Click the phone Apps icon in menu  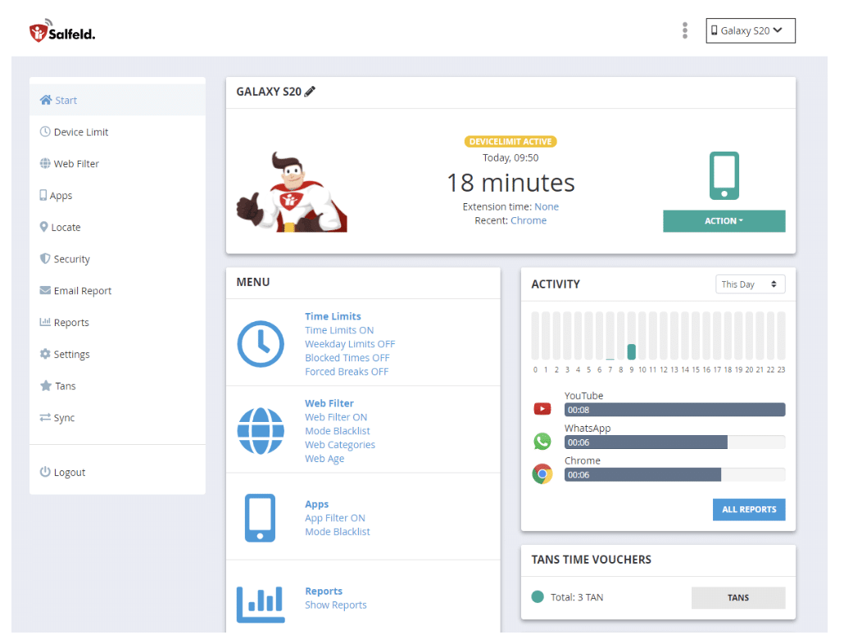[260, 517]
